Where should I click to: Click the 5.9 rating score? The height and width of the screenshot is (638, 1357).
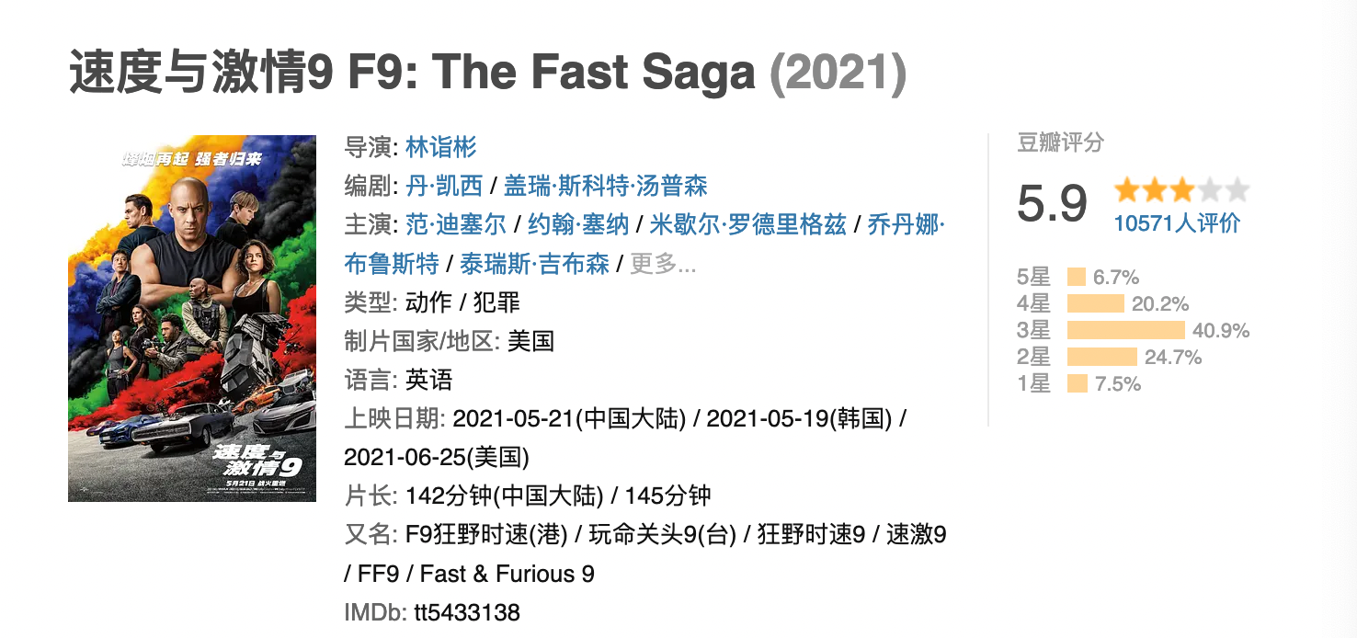(1052, 202)
